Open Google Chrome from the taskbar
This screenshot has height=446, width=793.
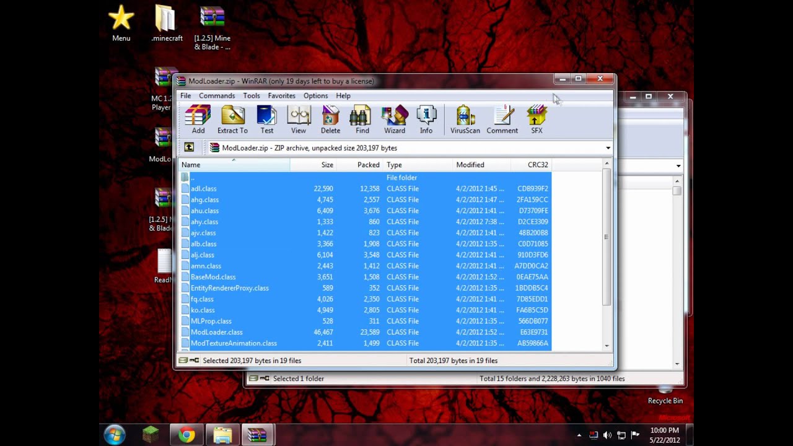pyautogui.click(x=186, y=435)
